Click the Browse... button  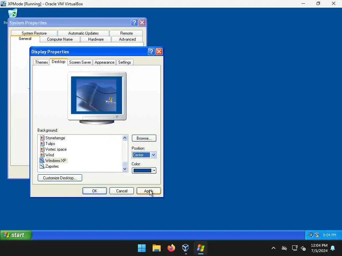point(144,138)
